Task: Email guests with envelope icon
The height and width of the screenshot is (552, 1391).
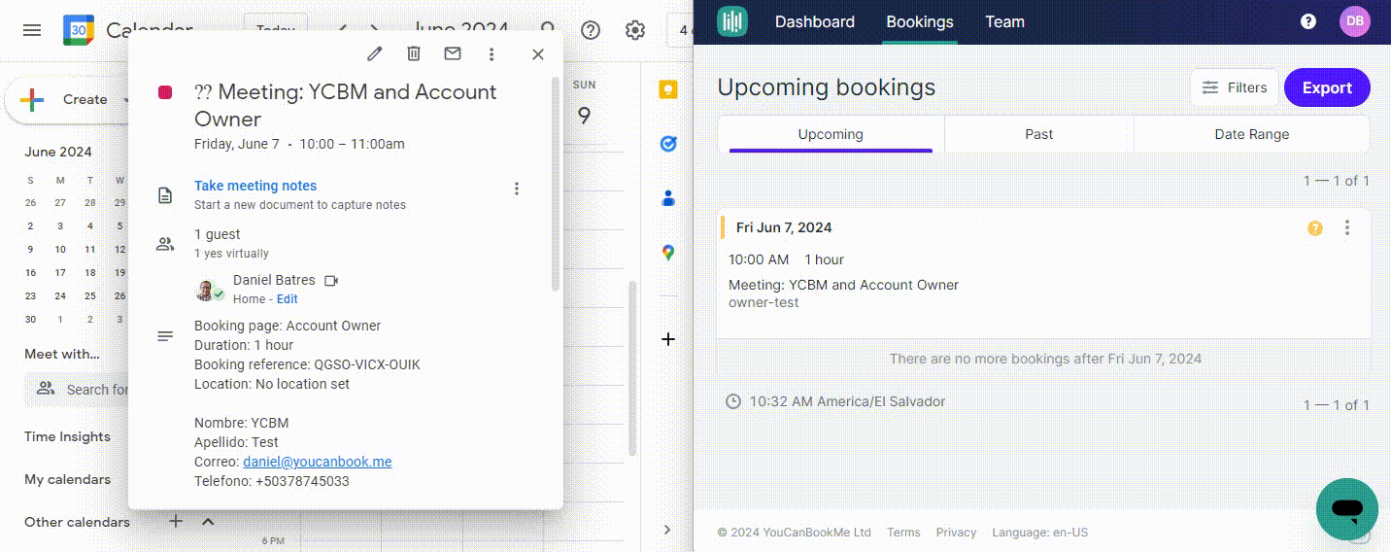Action: [x=453, y=54]
